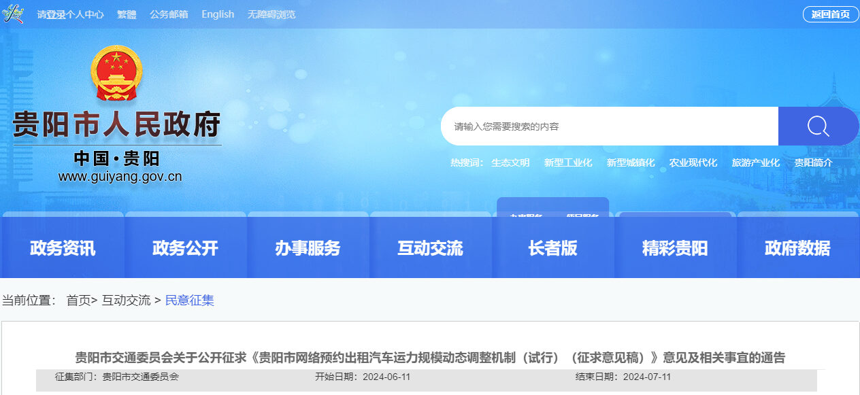Switch the site to English
The width and height of the screenshot is (860, 395).
point(217,14)
